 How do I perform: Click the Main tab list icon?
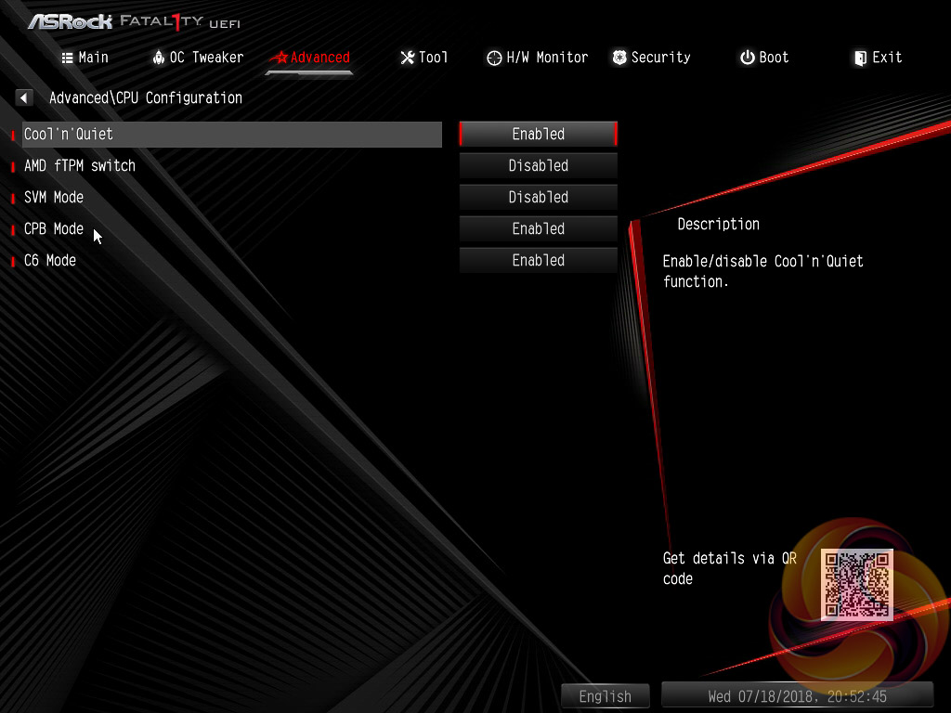click(67, 58)
